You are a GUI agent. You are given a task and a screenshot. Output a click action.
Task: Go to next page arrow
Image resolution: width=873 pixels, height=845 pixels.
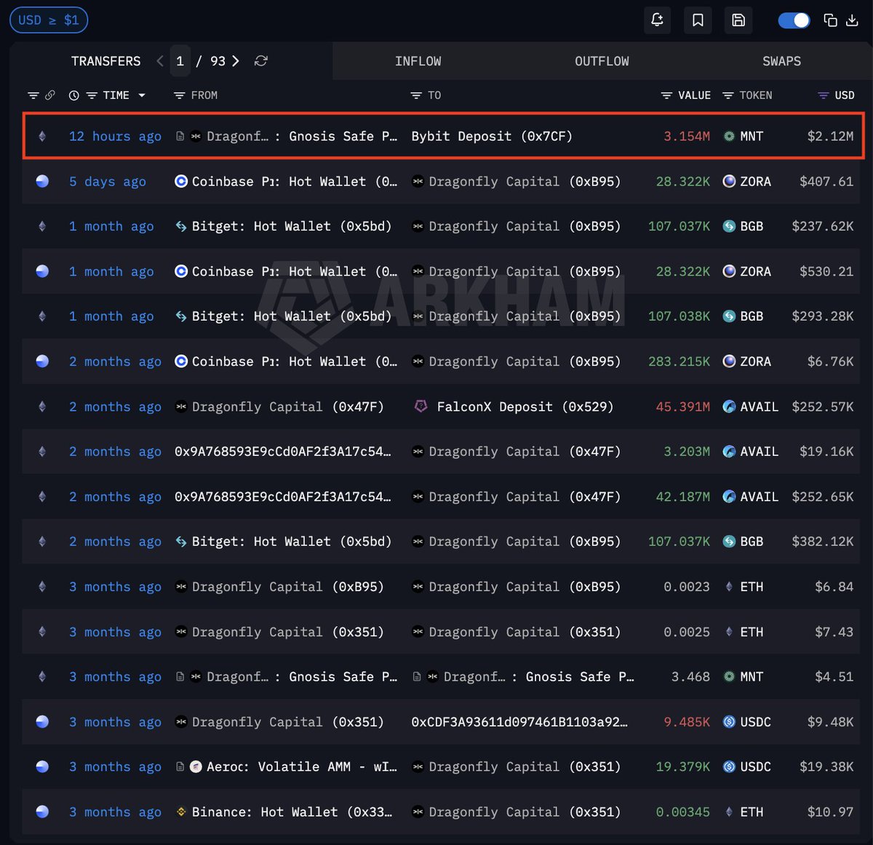click(x=236, y=61)
